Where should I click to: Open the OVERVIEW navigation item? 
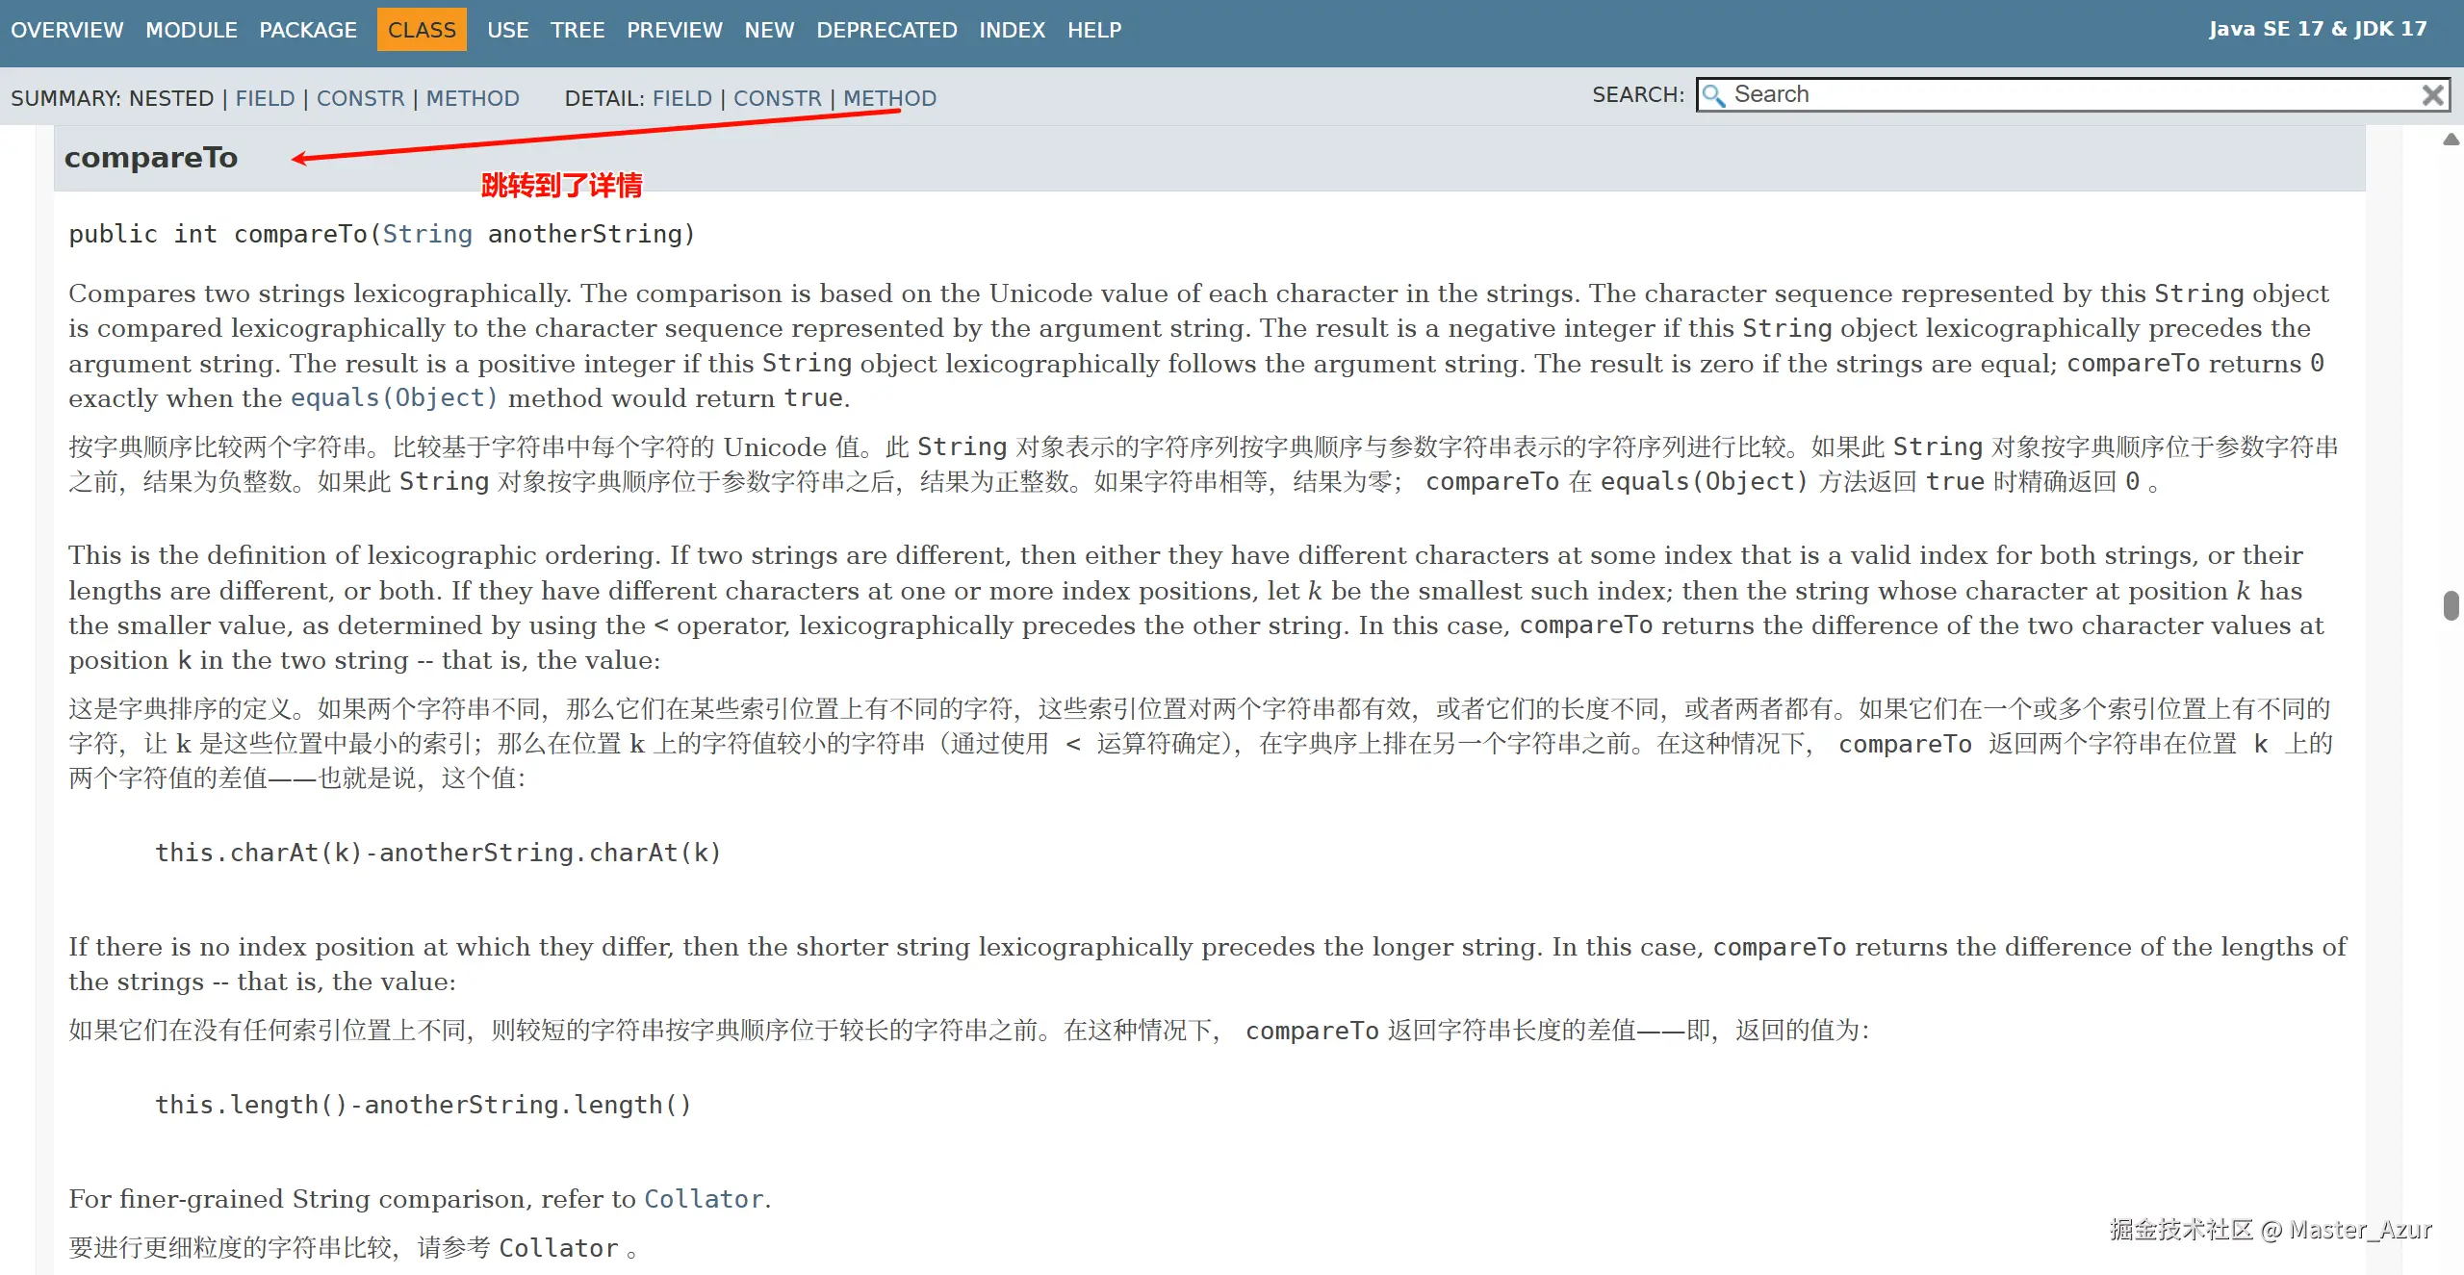[67, 30]
